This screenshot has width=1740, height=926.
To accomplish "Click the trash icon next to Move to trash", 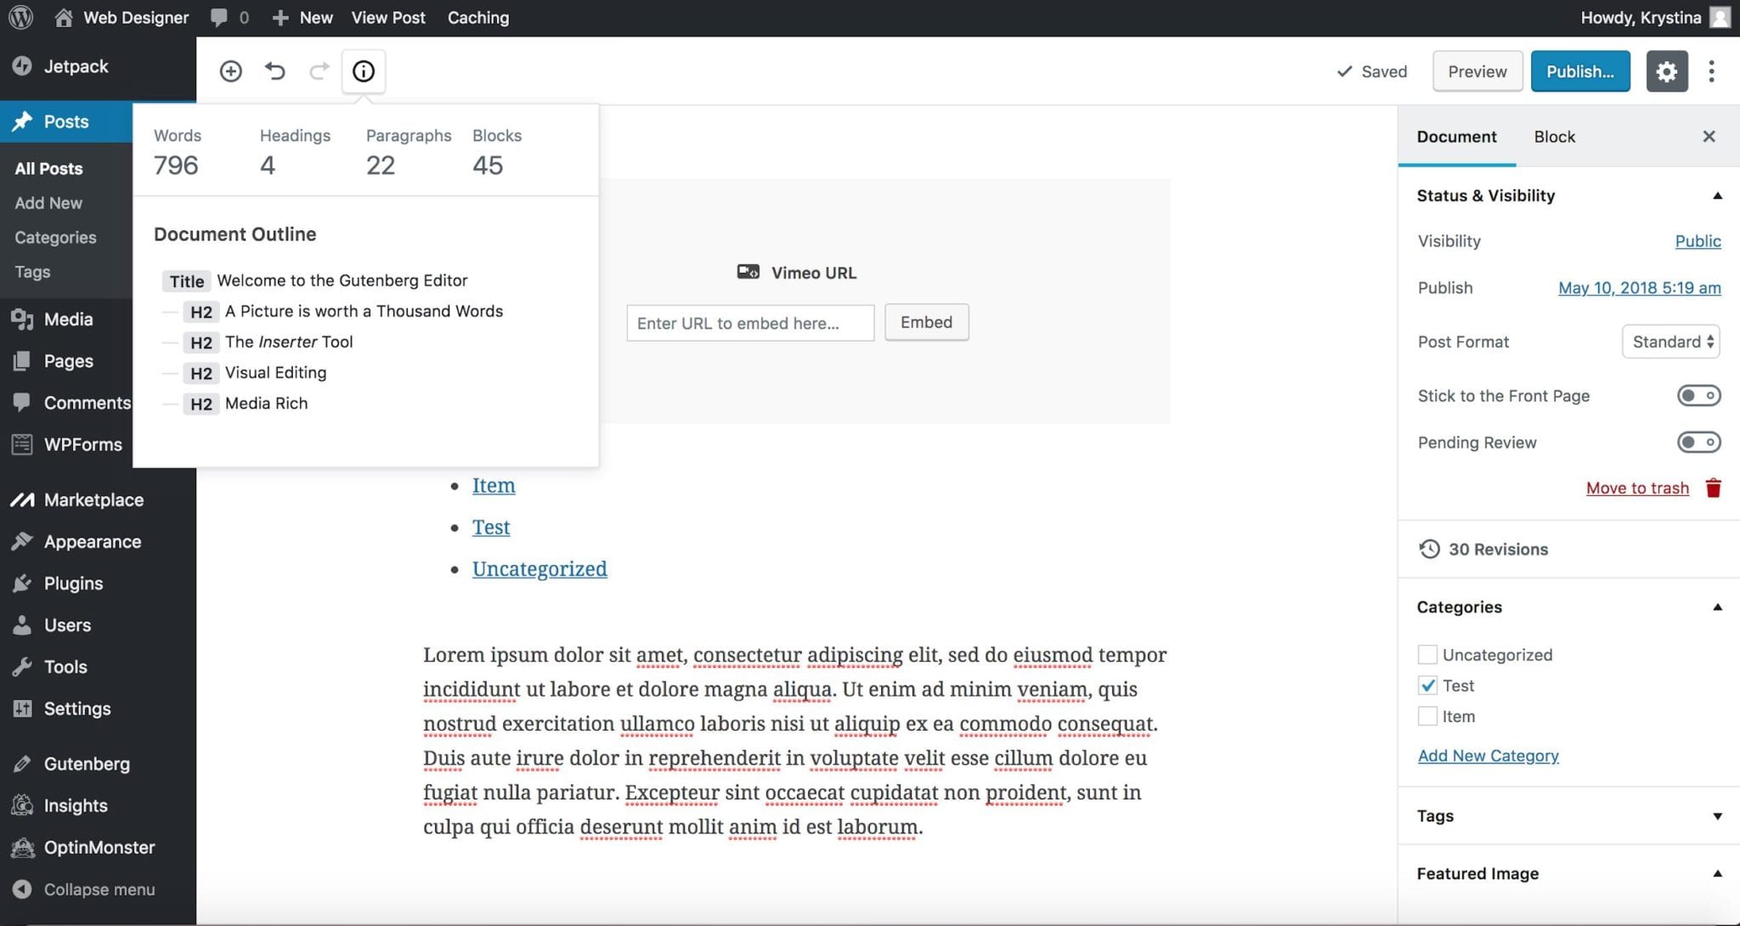I will coord(1712,488).
